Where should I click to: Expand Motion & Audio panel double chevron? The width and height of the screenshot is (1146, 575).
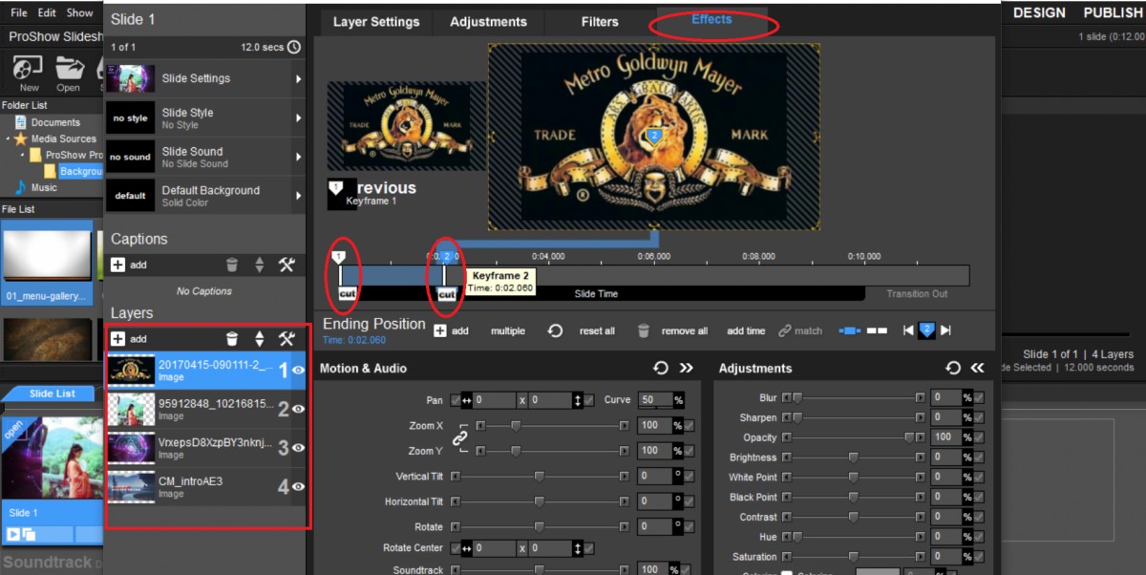(x=686, y=368)
